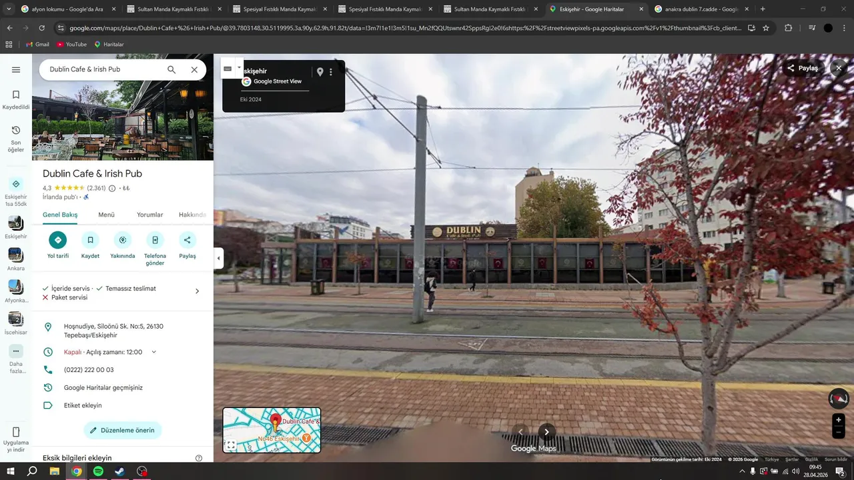
Task: Open the İscehisar recent item
Action: click(x=16, y=323)
